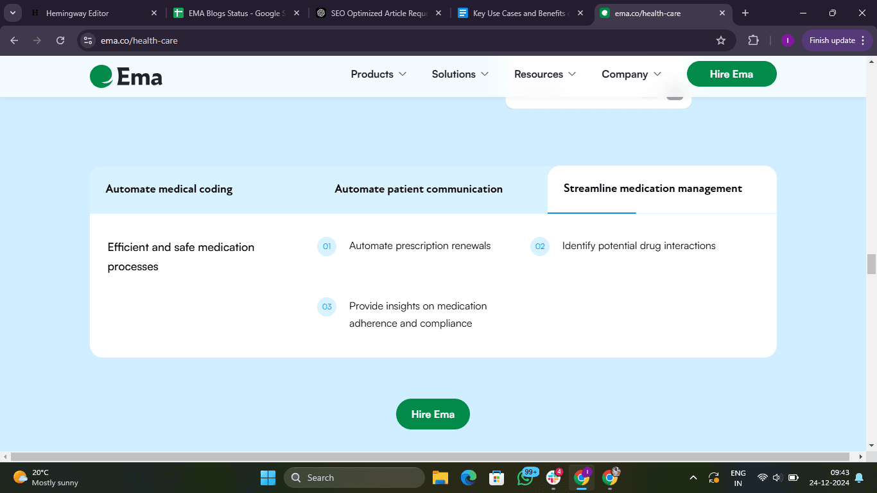Expand the Solutions menu
The width and height of the screenshot is (877, 493).
point(460,74)
